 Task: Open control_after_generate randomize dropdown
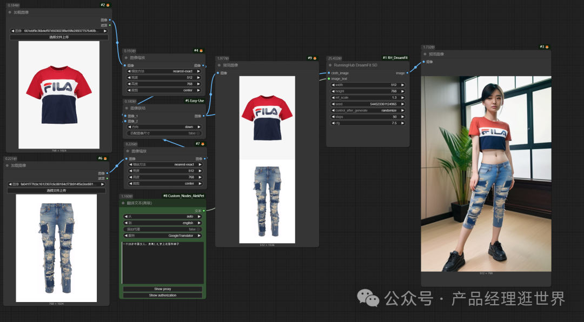tap(368, 111)
